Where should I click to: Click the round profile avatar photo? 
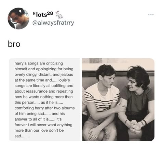click(18, 19)
